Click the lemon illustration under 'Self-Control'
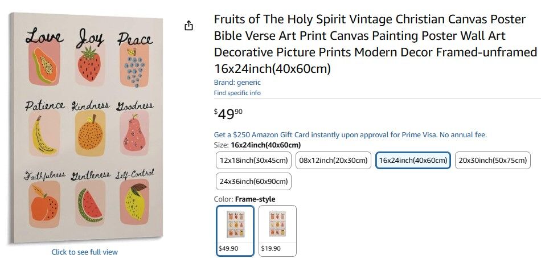Screen dimensions: 541x258 pyautogui.click(x=134, y=203)
